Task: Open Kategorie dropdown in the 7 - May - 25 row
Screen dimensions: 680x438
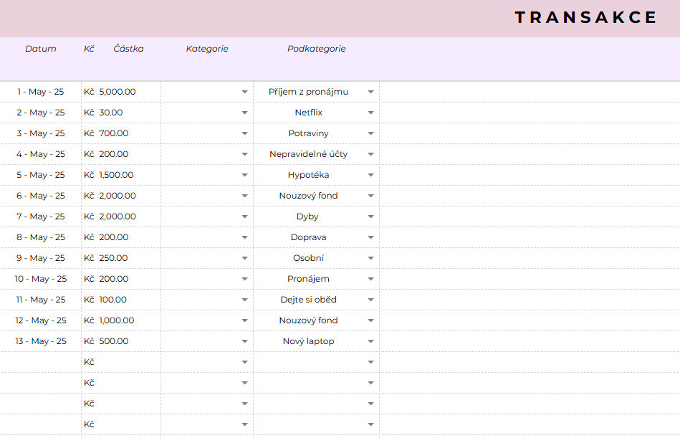Action: [244, 217]
